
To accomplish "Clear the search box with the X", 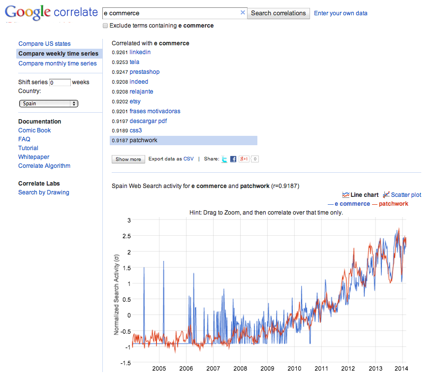I will click(243, 13).
